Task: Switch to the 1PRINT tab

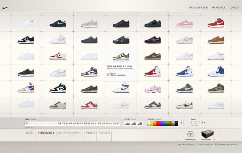Action: tap(89, 133)
